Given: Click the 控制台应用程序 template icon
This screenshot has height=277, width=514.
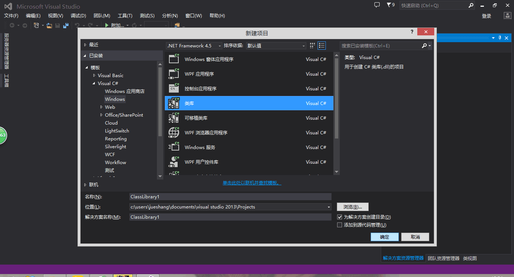Looking at the screenshot, I should (174, 88).
